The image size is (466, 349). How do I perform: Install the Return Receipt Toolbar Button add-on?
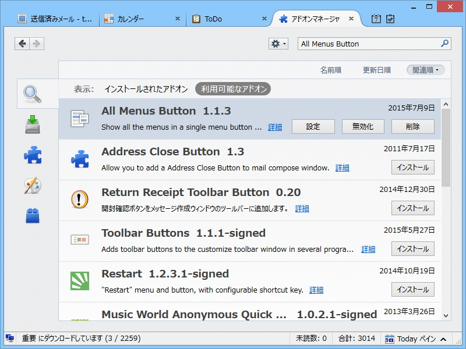click(413, 208)
